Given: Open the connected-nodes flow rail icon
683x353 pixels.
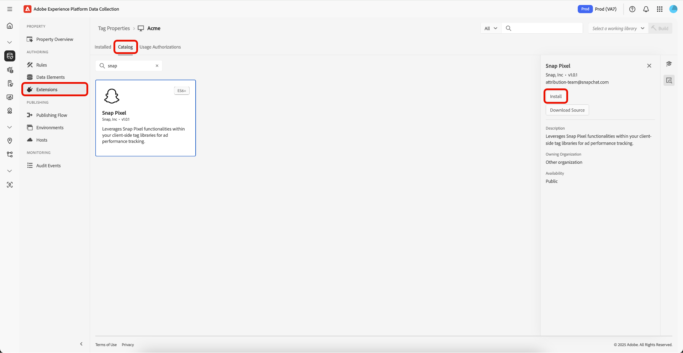Looking at the screenshot, I should tap(10, 154).
